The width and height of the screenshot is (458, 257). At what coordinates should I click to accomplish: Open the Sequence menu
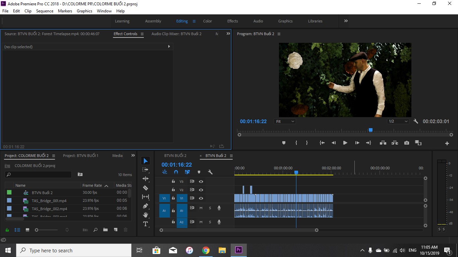click(45, 11)
